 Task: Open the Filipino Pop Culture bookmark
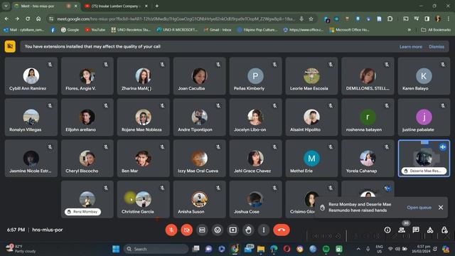(x=257, y=30)
